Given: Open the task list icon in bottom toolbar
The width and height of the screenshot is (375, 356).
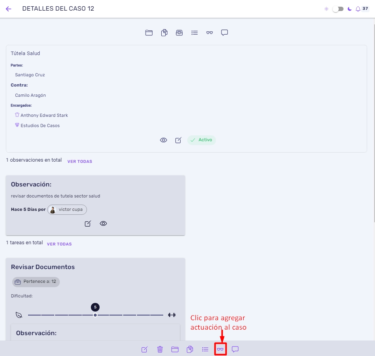Looking at the screenshot, I should [205, 350].
